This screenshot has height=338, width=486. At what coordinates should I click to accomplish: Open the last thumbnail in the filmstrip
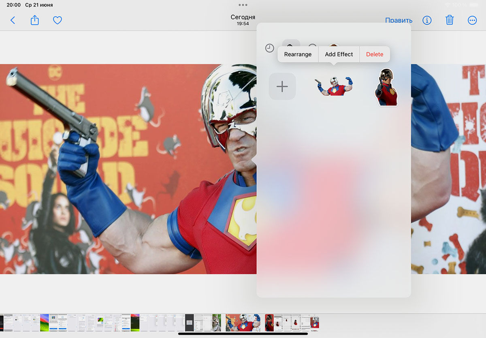pos(315,323)
